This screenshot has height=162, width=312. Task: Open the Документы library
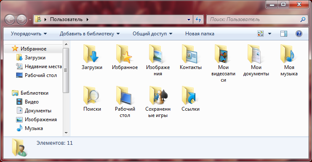pos(34,111)
